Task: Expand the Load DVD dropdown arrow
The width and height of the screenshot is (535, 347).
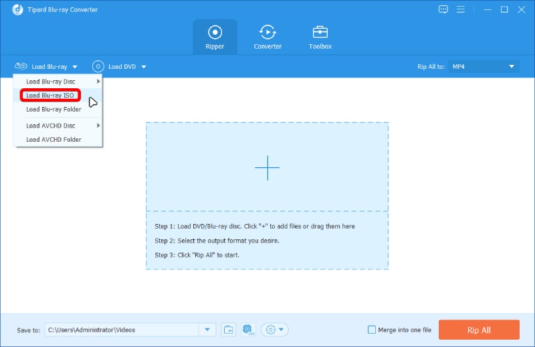Action: pyautogui.click(x=144, y=67)
